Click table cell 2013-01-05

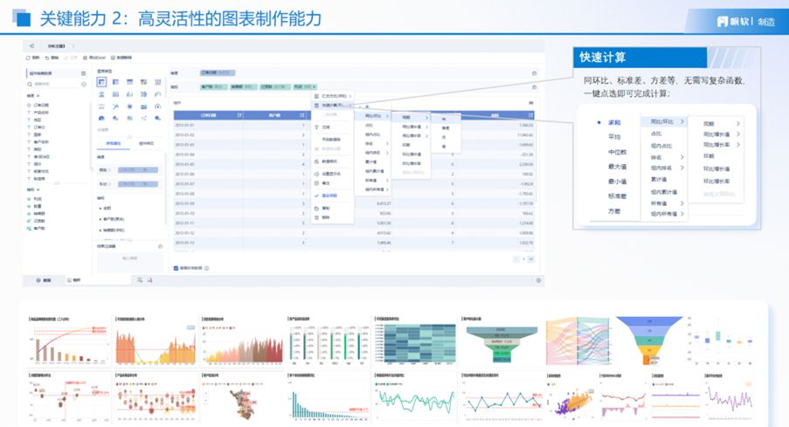(185, 164)
